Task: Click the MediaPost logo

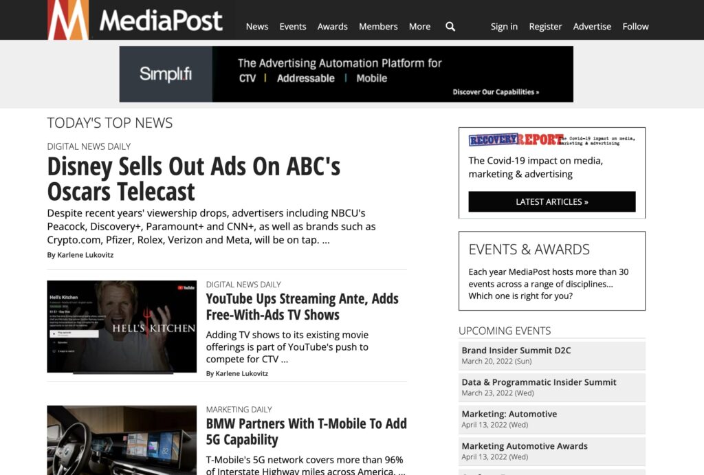Action: 134,20
